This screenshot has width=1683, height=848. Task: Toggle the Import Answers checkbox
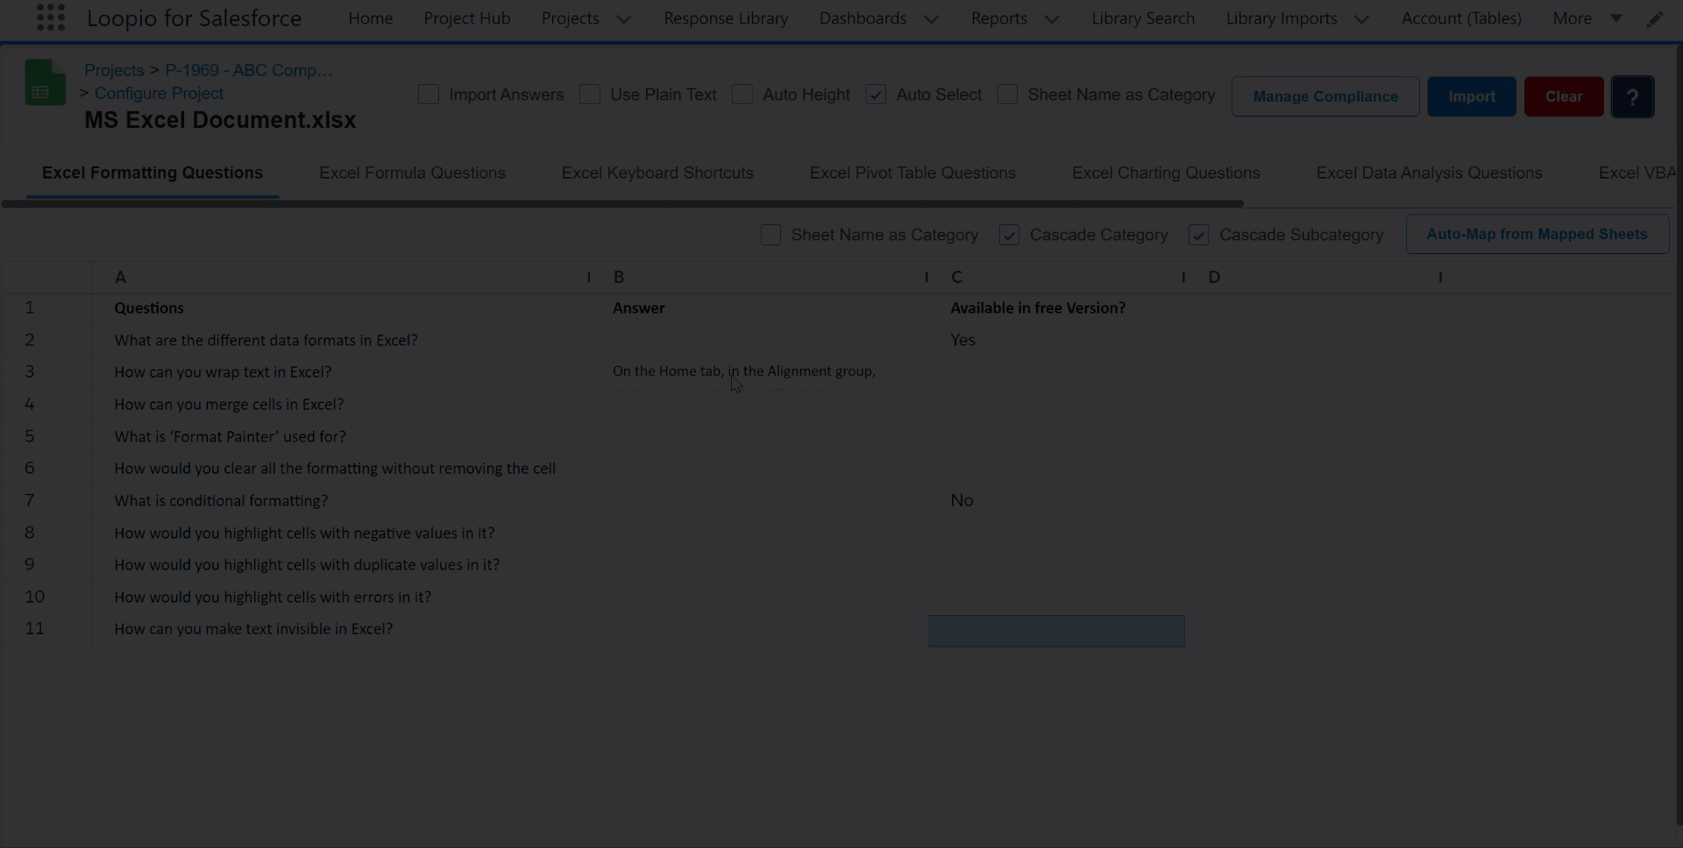[429, 95]
